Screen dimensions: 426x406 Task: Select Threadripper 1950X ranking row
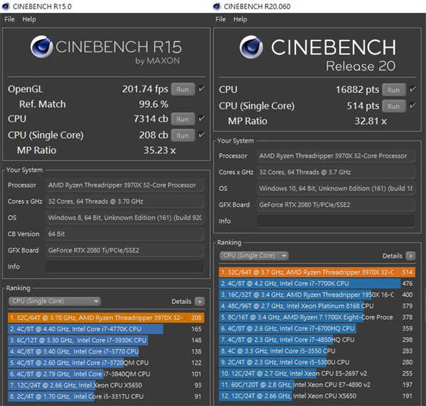(317, 295)
